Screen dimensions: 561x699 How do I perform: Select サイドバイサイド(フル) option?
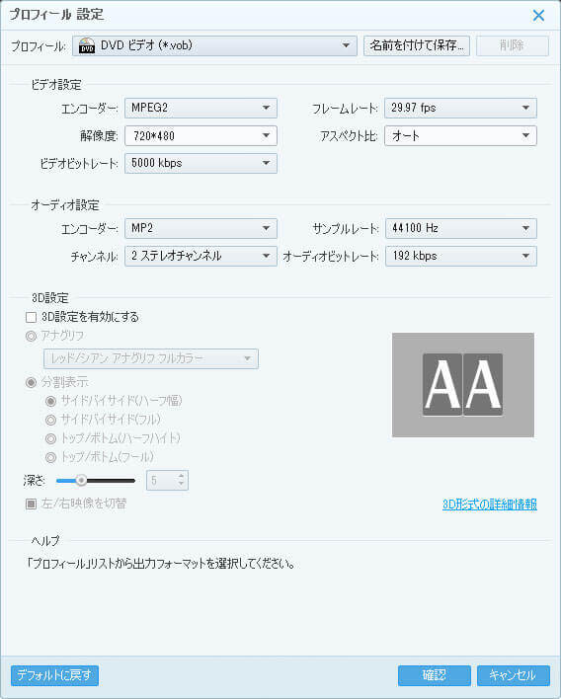[50, 420]
